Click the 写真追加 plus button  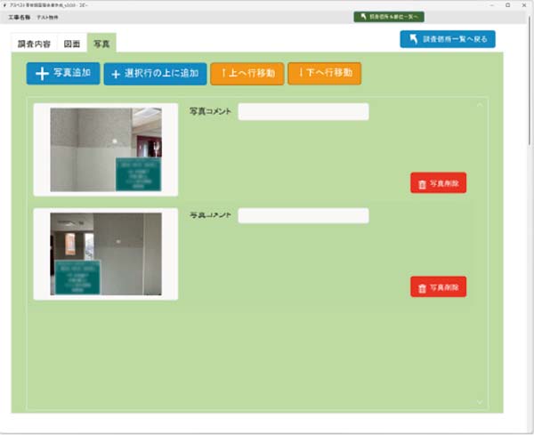(63, 74)
